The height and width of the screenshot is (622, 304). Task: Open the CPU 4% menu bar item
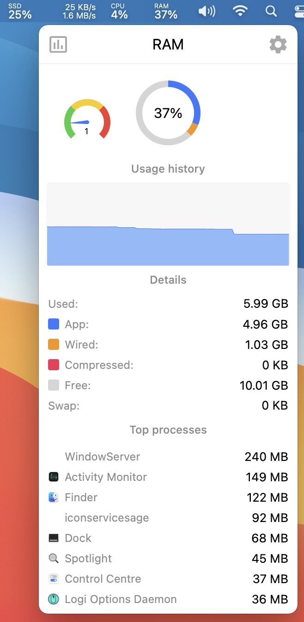(x=119, y=11)
